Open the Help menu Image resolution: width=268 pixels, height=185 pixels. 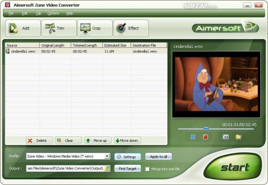coord(69,13)
